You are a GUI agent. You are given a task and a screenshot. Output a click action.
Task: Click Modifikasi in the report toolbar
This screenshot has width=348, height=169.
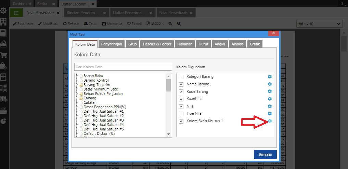coord(48,24)
